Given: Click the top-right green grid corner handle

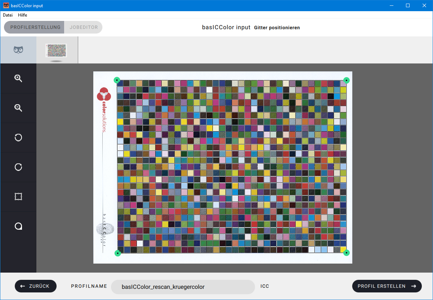Looking at the screenshot, I should [346, 80].
